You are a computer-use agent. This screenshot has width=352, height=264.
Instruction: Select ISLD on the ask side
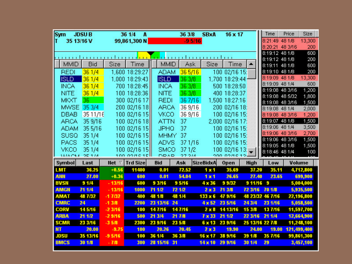pyautogui.click(x=168, y=79)
